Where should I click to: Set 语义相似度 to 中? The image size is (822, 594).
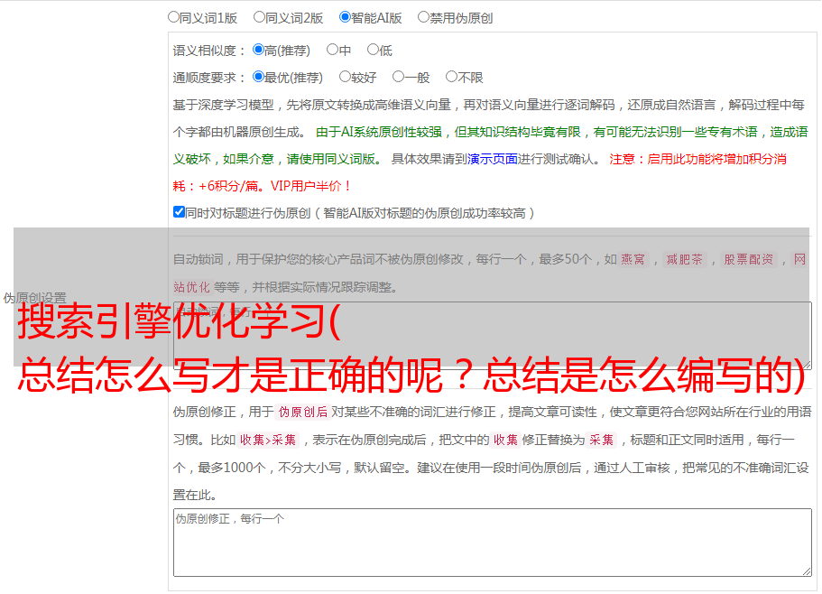[x=332, y=50]
